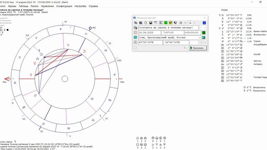
Task: Open the Конфигурация menu
Action: click(64, 6)
